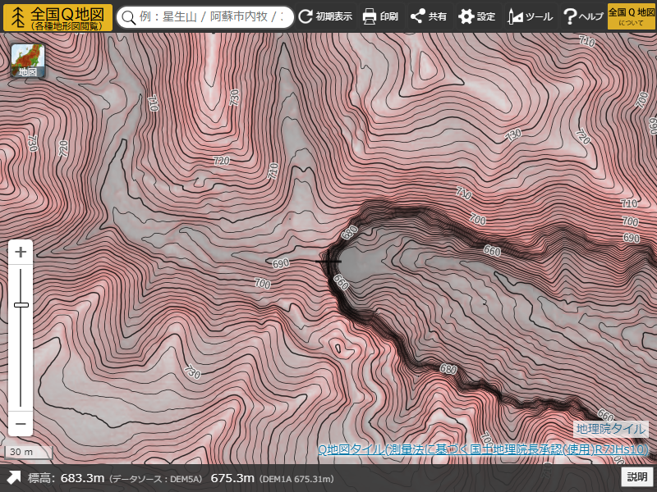657x492 pixels.
Task: Click the arrow icon in the elevation bar
Action: [x=14, y=478]
